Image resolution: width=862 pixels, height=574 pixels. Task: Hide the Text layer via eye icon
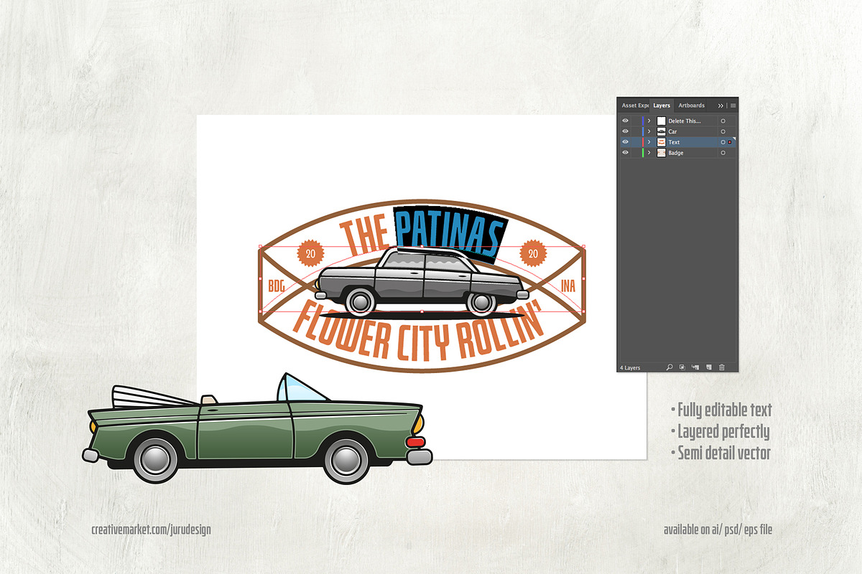coord(625,141)
